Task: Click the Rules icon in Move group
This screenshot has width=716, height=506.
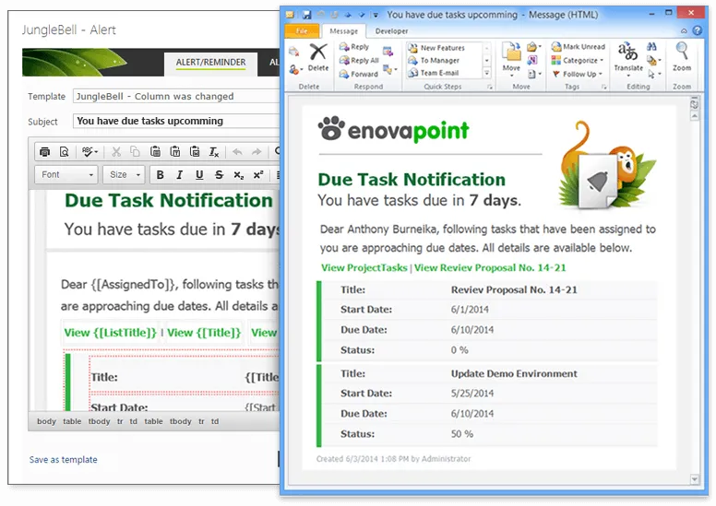Action: coord(532,46)
